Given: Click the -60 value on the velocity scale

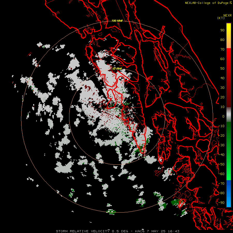Looking at the screenshot, I should tap(221, 174).
